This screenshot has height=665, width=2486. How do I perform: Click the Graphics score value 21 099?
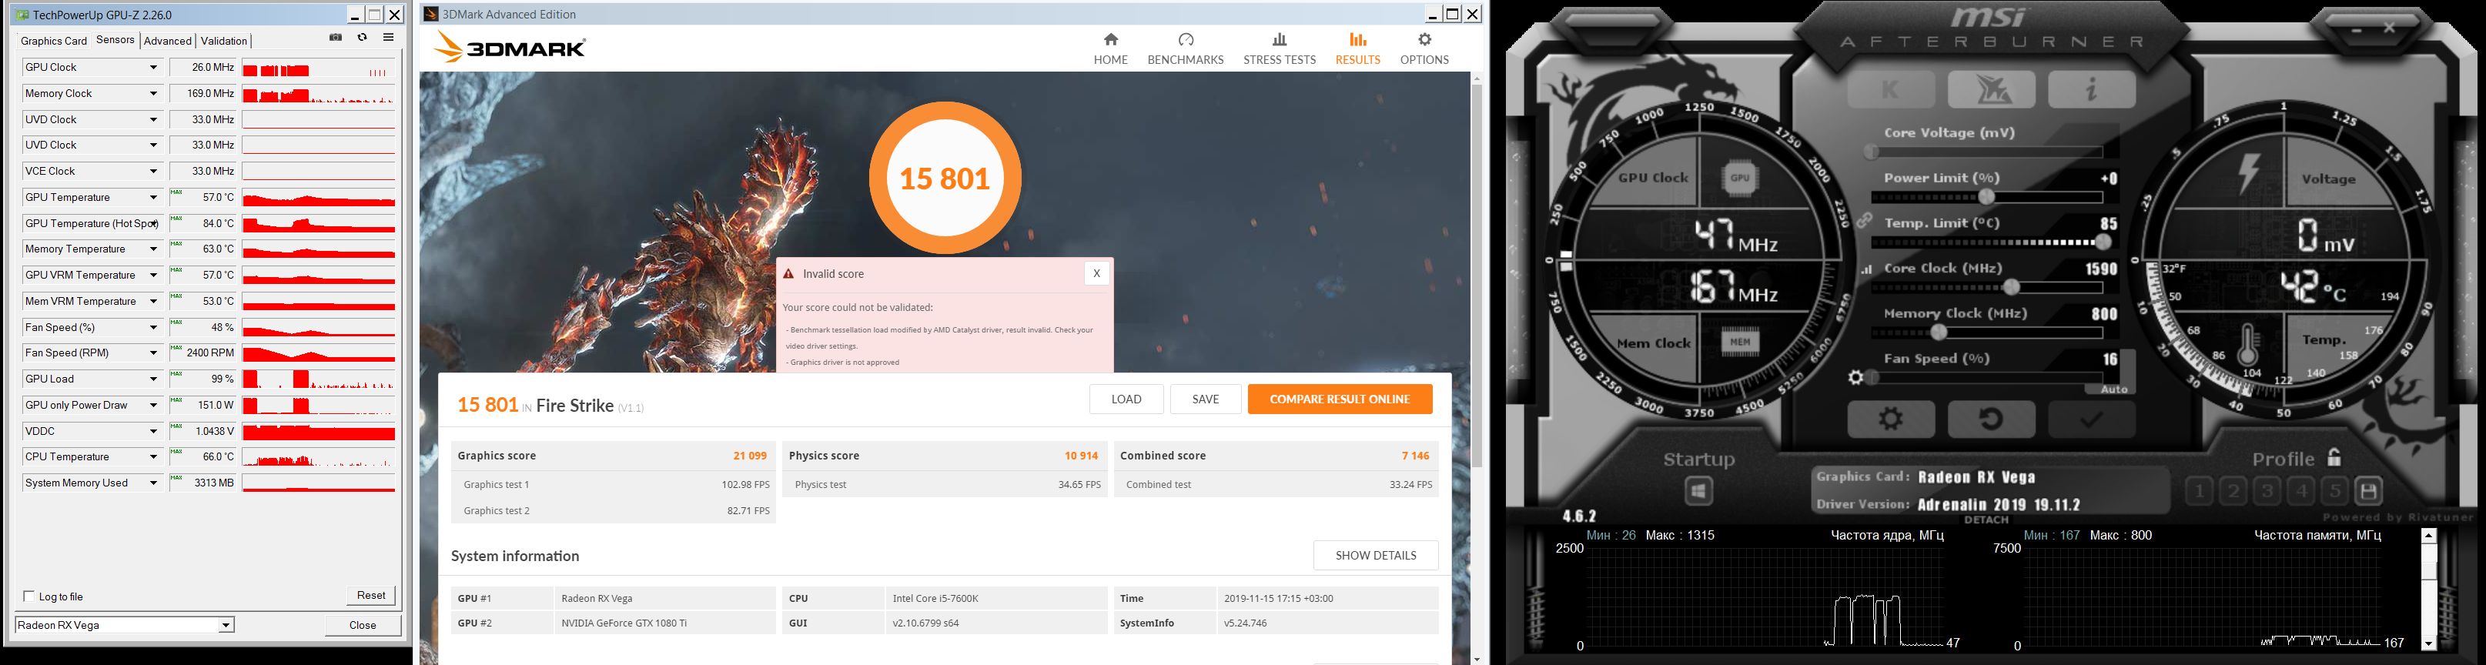[750, 456]
